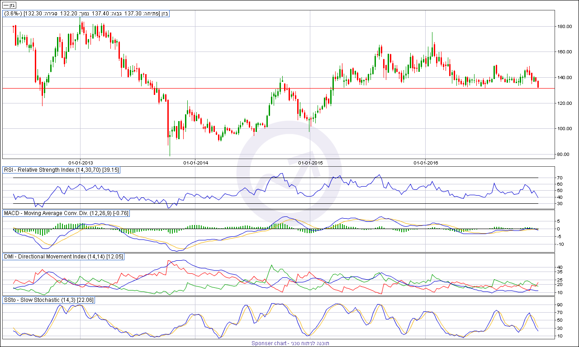Click the 01-01-2015 date axis label

[x=311, y=162]
